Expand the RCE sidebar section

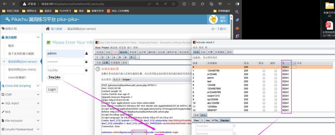[38, 112]
